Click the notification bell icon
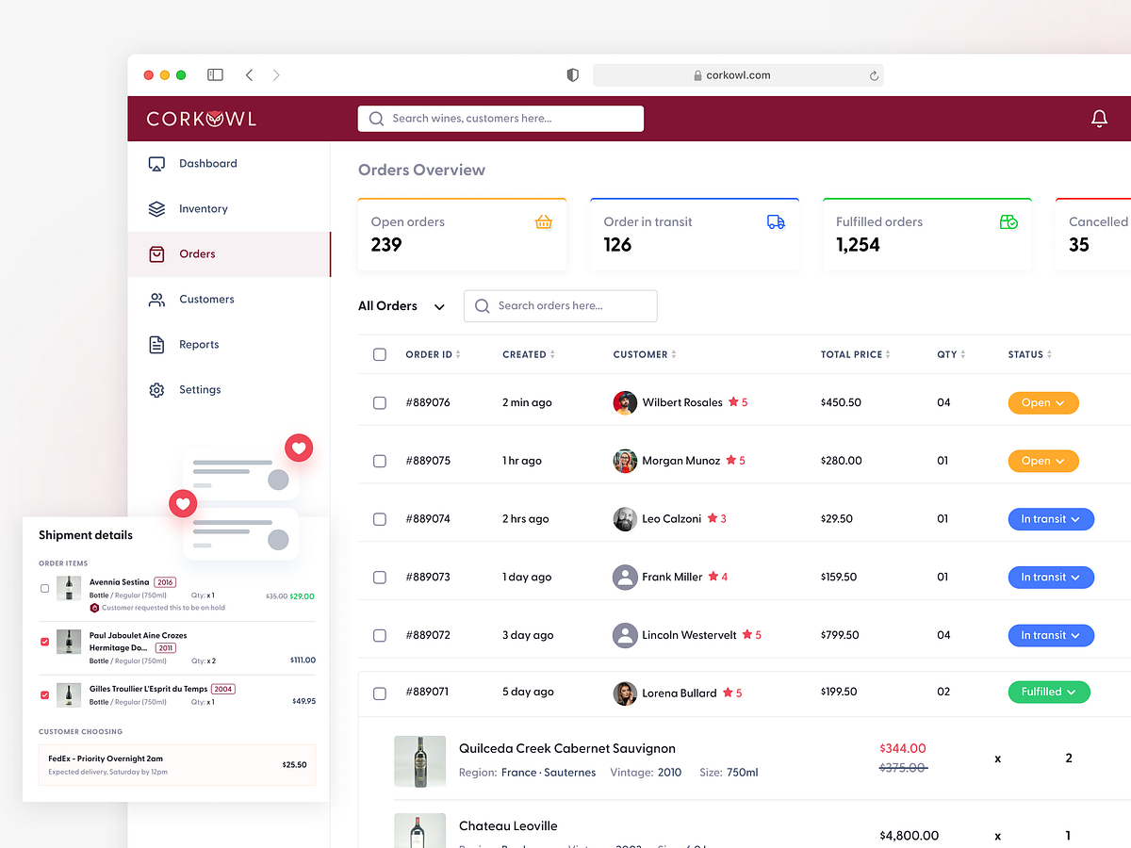 click(1099, 119)
